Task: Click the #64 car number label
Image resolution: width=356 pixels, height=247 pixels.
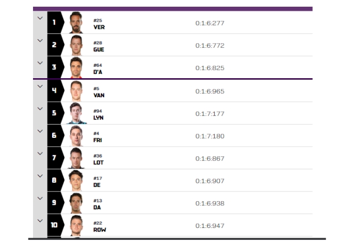Action: point(98,65)
